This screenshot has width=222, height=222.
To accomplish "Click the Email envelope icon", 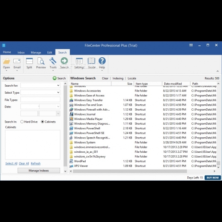I will (x=17, y=61).
